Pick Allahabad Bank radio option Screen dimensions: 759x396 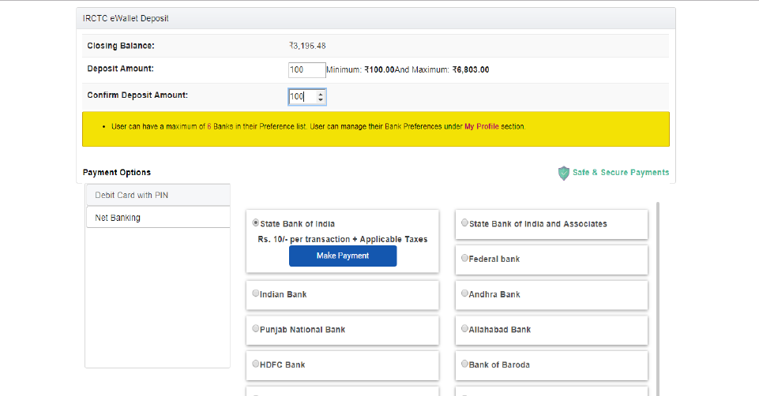tap(464, 328)
